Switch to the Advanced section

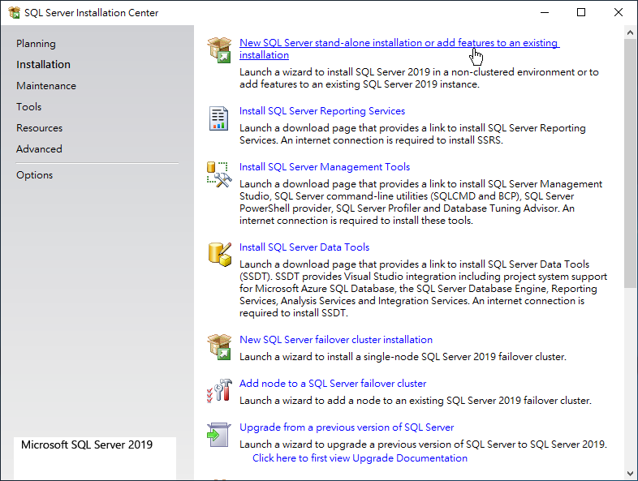click(x=39, y=149)
